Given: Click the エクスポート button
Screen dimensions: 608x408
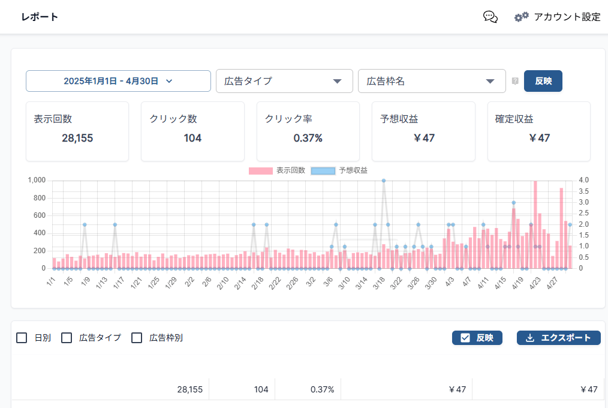Looking at the screenshot, I should click(x=558, y=338).
